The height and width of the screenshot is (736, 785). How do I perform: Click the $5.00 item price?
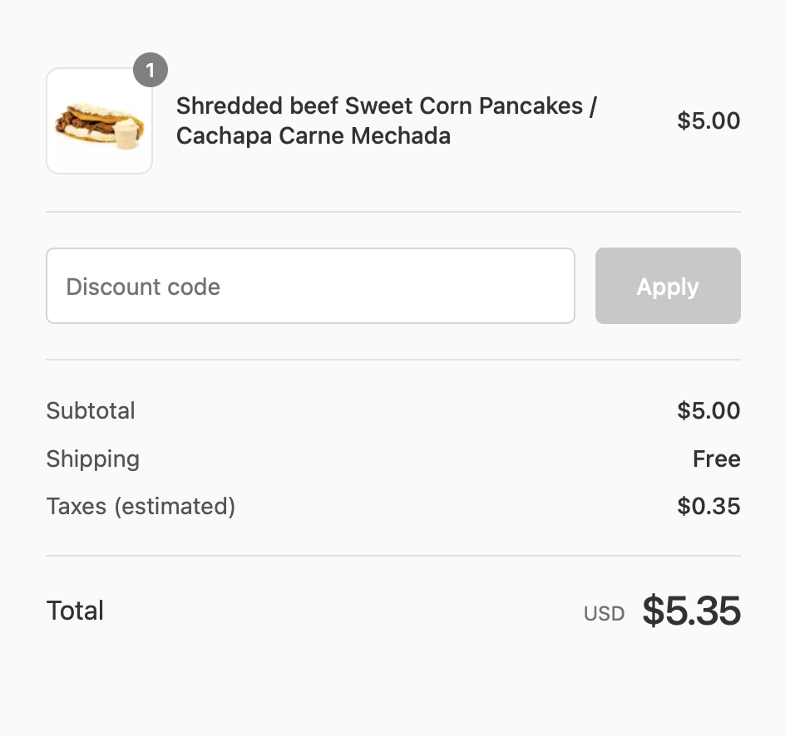point(708,121)
